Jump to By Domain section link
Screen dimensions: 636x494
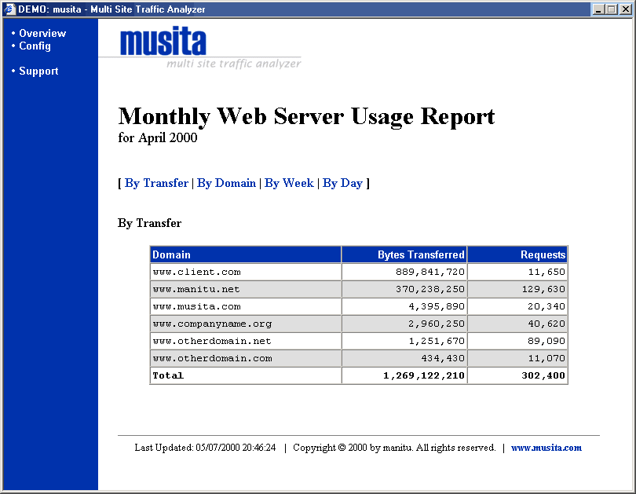pos(226,183)
